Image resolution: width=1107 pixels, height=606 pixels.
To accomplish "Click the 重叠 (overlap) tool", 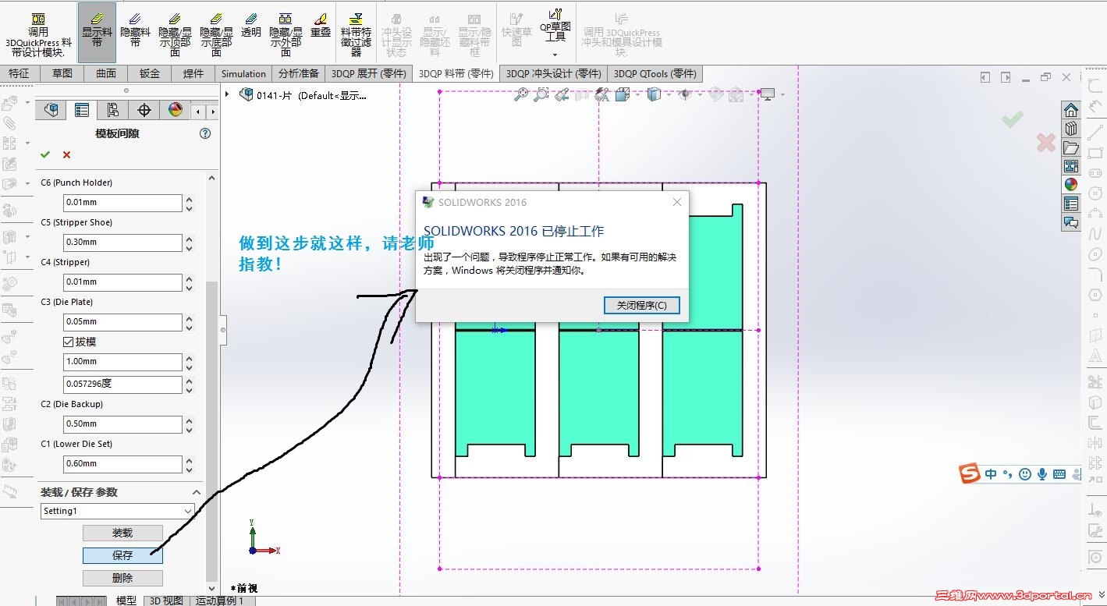I will [321, 25].
